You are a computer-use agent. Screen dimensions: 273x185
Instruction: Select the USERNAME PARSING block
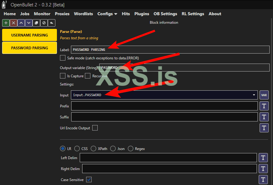tap(30, 35)
